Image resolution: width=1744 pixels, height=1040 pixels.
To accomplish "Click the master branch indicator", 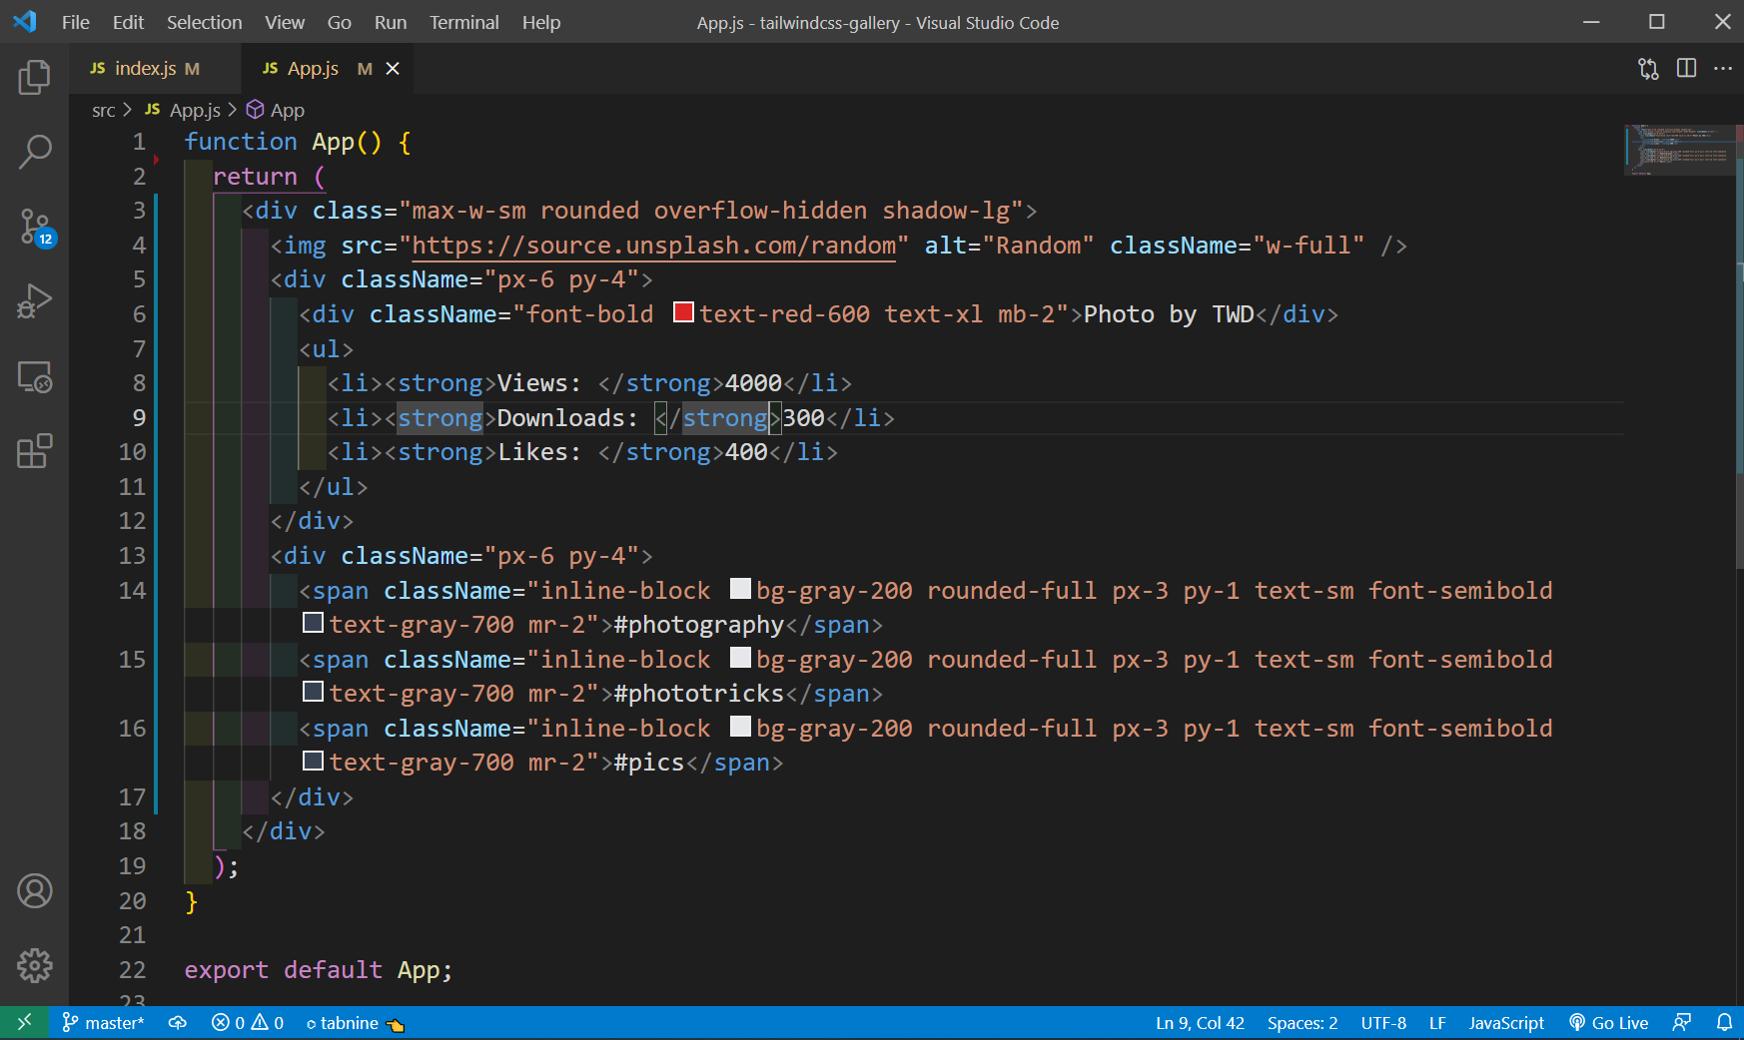I will (x=103, y=1023).
